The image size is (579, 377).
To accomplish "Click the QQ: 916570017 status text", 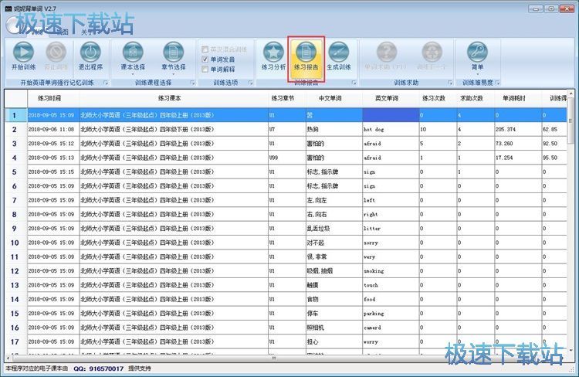I will (99, 369).
